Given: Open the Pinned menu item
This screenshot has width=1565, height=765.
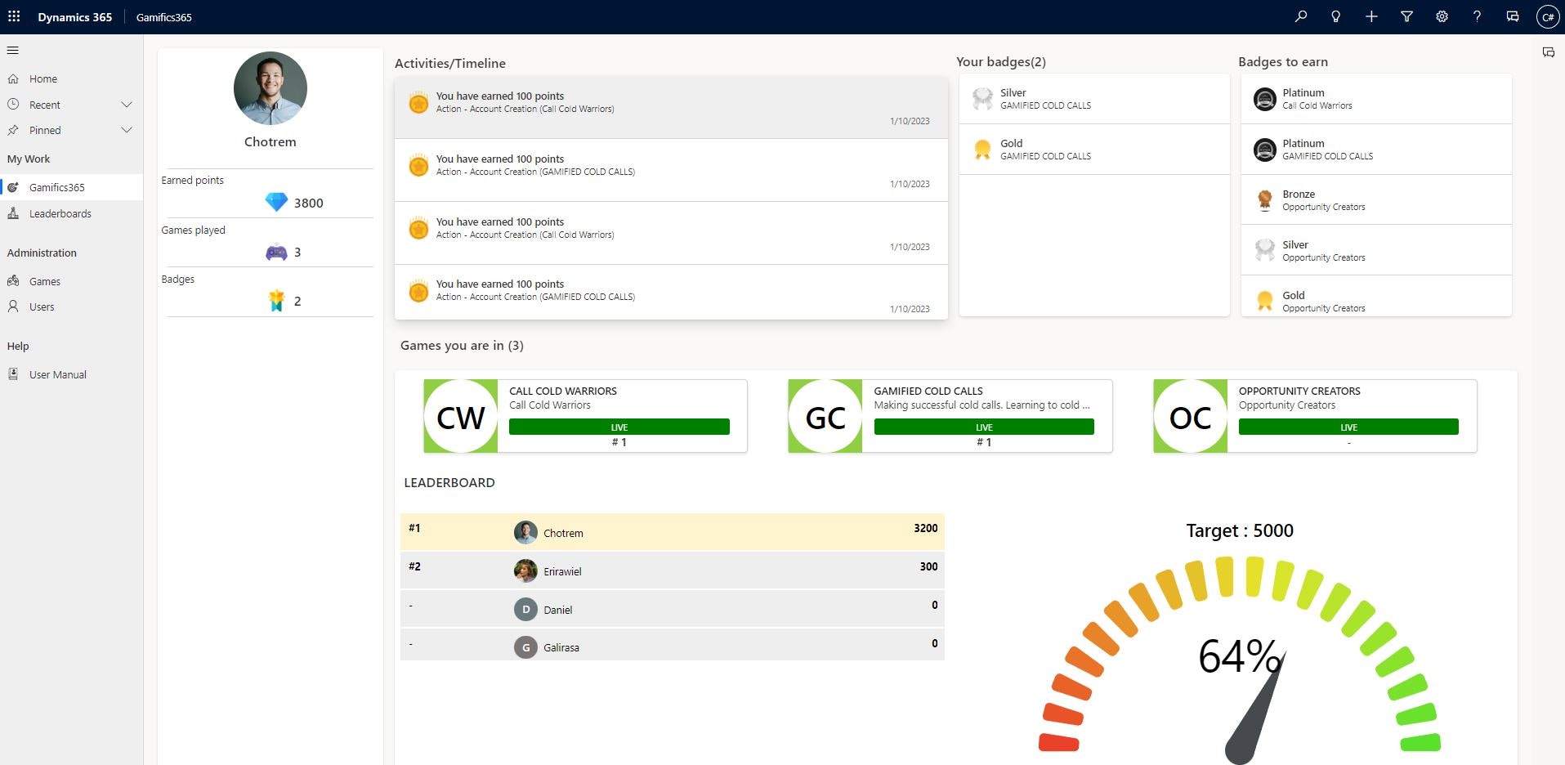Looking at the screenshot, I should tap(45, 130).
